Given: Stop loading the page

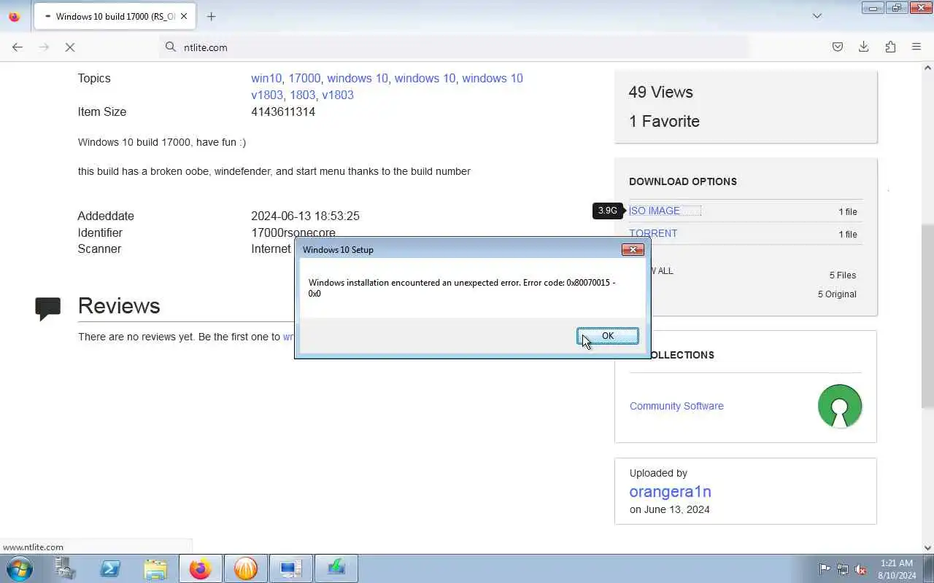Looking at the screenshot, I should [70, 47].
